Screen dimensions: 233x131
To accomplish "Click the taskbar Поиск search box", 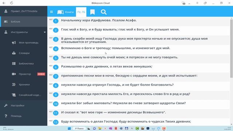I will (79, 128).
